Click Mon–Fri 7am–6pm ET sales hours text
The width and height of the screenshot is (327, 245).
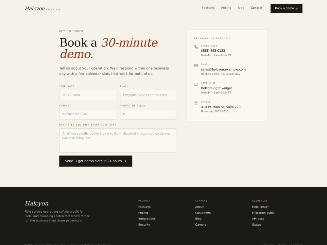pyautogui.click(x=216, y=55)
